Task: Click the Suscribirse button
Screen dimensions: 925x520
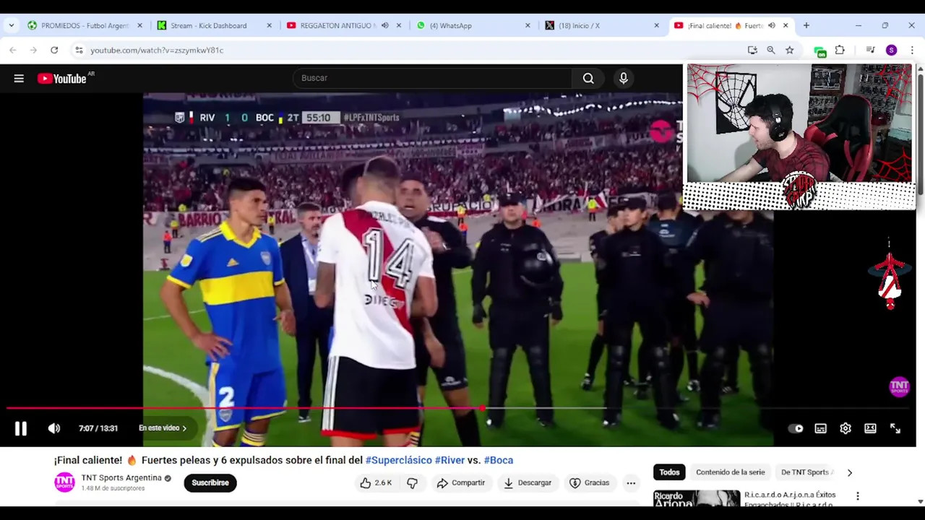Action: 210,482
